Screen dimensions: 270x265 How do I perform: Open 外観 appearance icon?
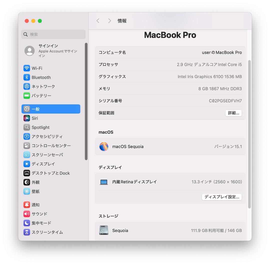(x=27, y=182)
